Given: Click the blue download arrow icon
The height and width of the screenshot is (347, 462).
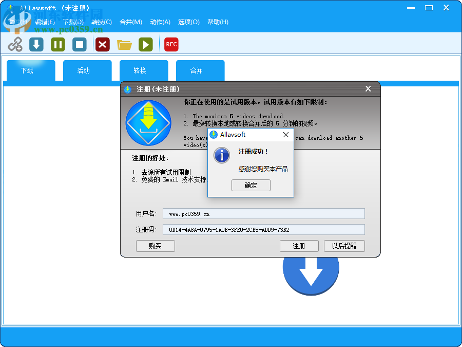Looking at the screenshot, I should click(x=35, y=45).
